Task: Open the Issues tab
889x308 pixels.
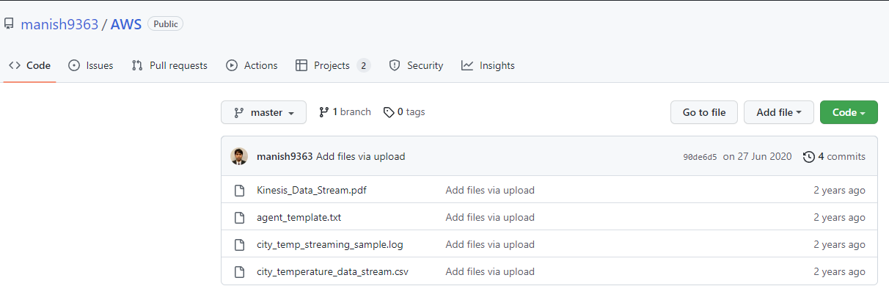Action: point(91,65)
